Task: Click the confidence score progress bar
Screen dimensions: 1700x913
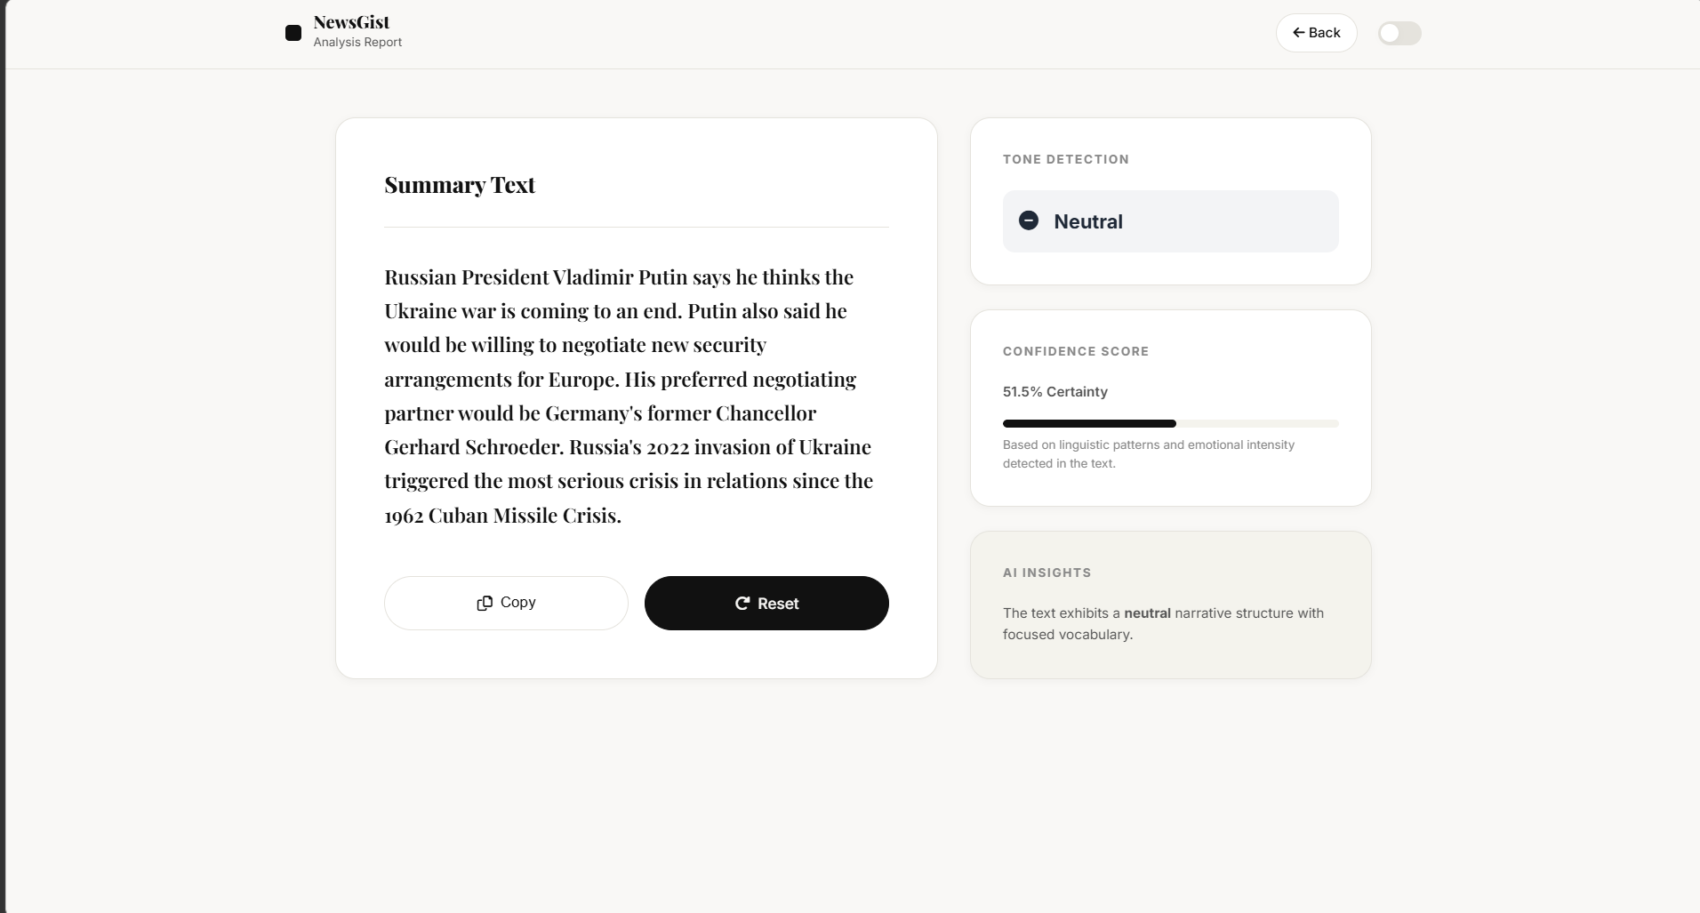Action: 1170,423
